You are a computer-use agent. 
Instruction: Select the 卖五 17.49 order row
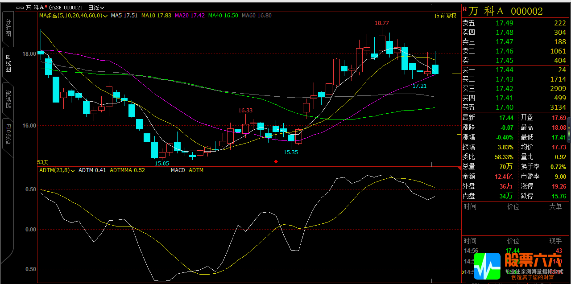[x=515, y=23]
